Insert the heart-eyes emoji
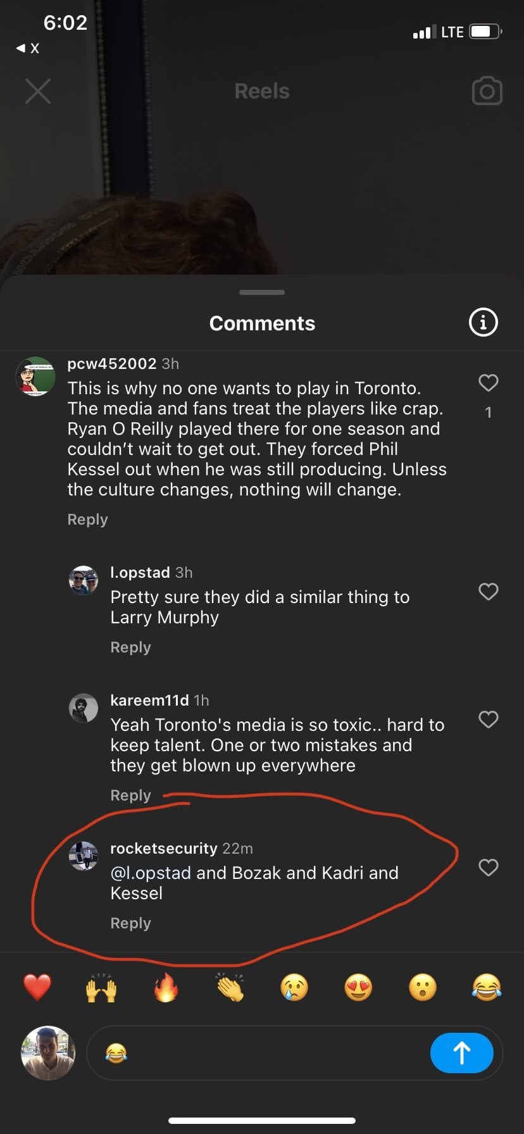 358,987
